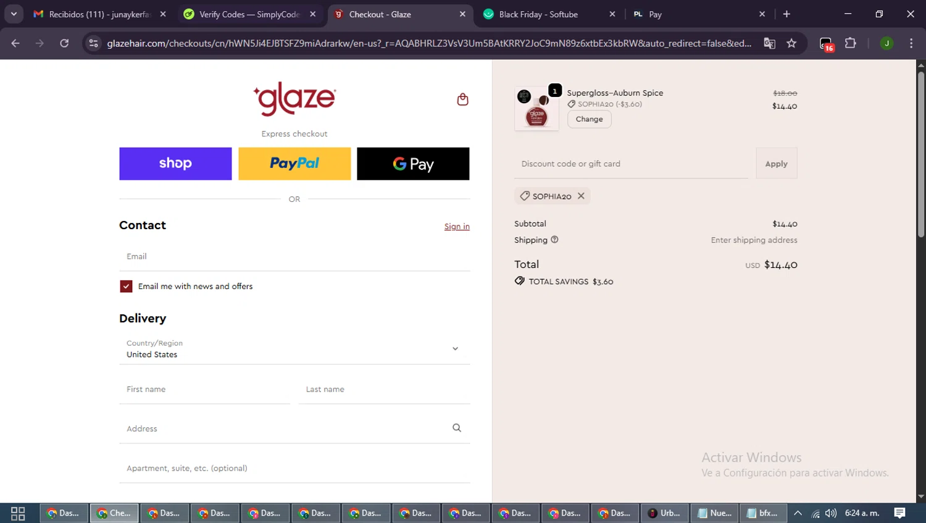This screenshot has width=926, height=523.
Task: Open the taskbar clock showing 6:24 a. m.
Action: 862,513
